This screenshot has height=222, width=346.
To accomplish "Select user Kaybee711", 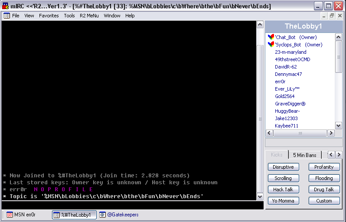I will click(x=287, y=126).
